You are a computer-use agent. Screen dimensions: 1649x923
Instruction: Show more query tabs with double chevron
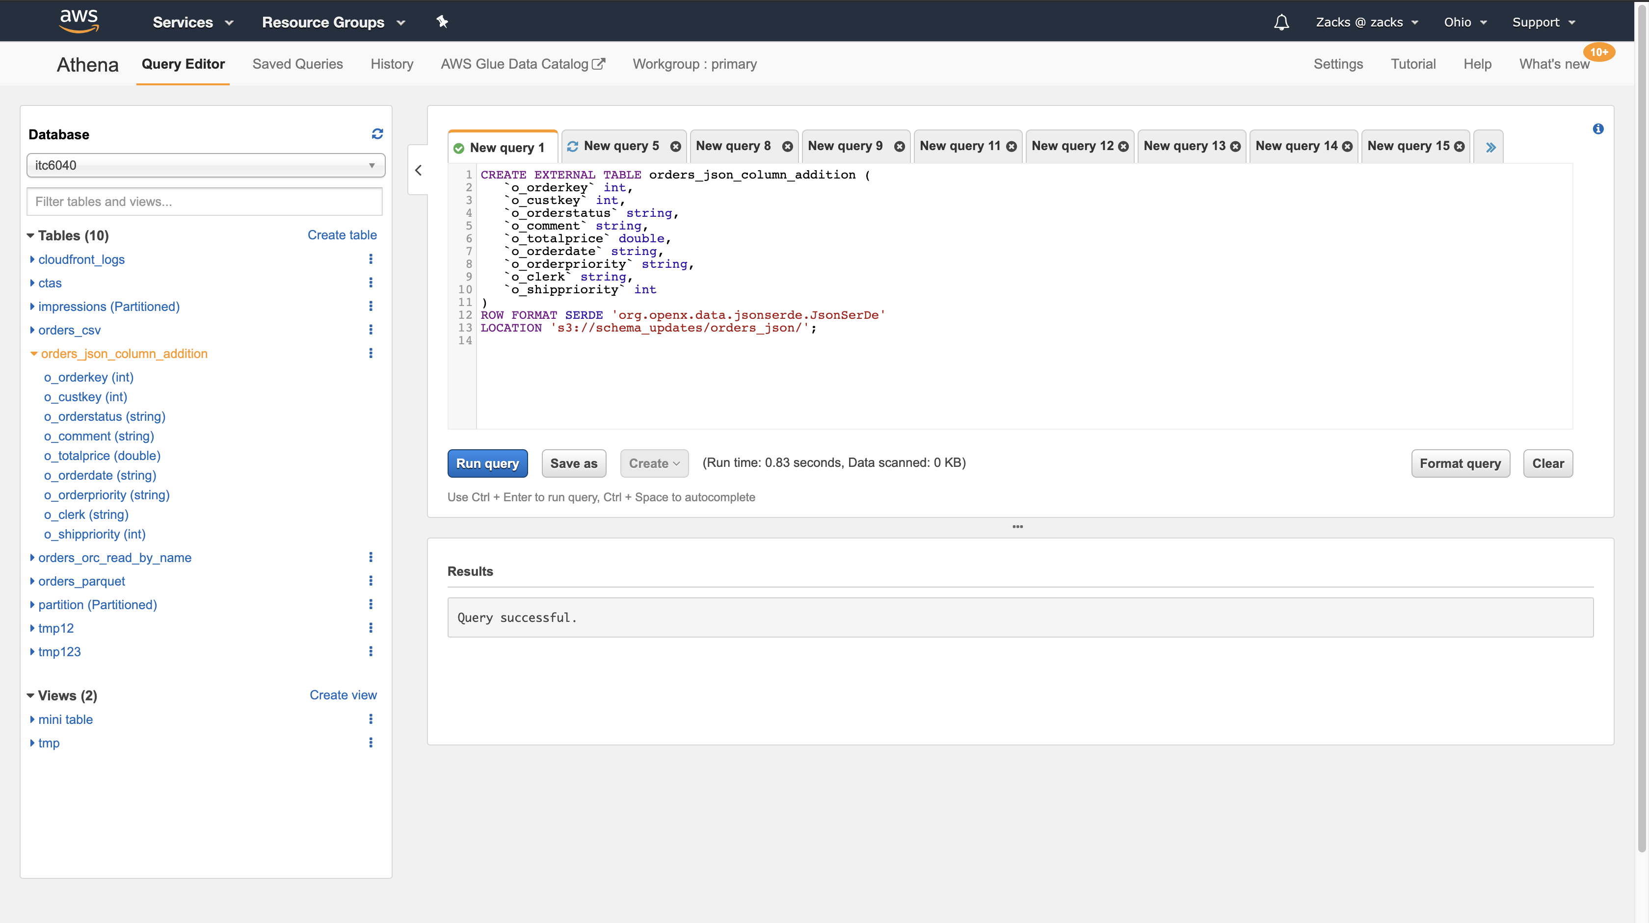[x=1490, y=147]
